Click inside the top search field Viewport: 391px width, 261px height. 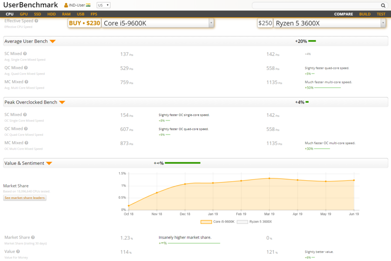pos(317,5)
